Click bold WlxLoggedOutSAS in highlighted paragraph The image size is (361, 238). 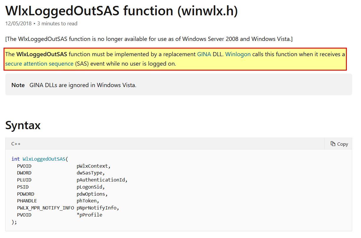pyautogui.click(x=42, y=54)
